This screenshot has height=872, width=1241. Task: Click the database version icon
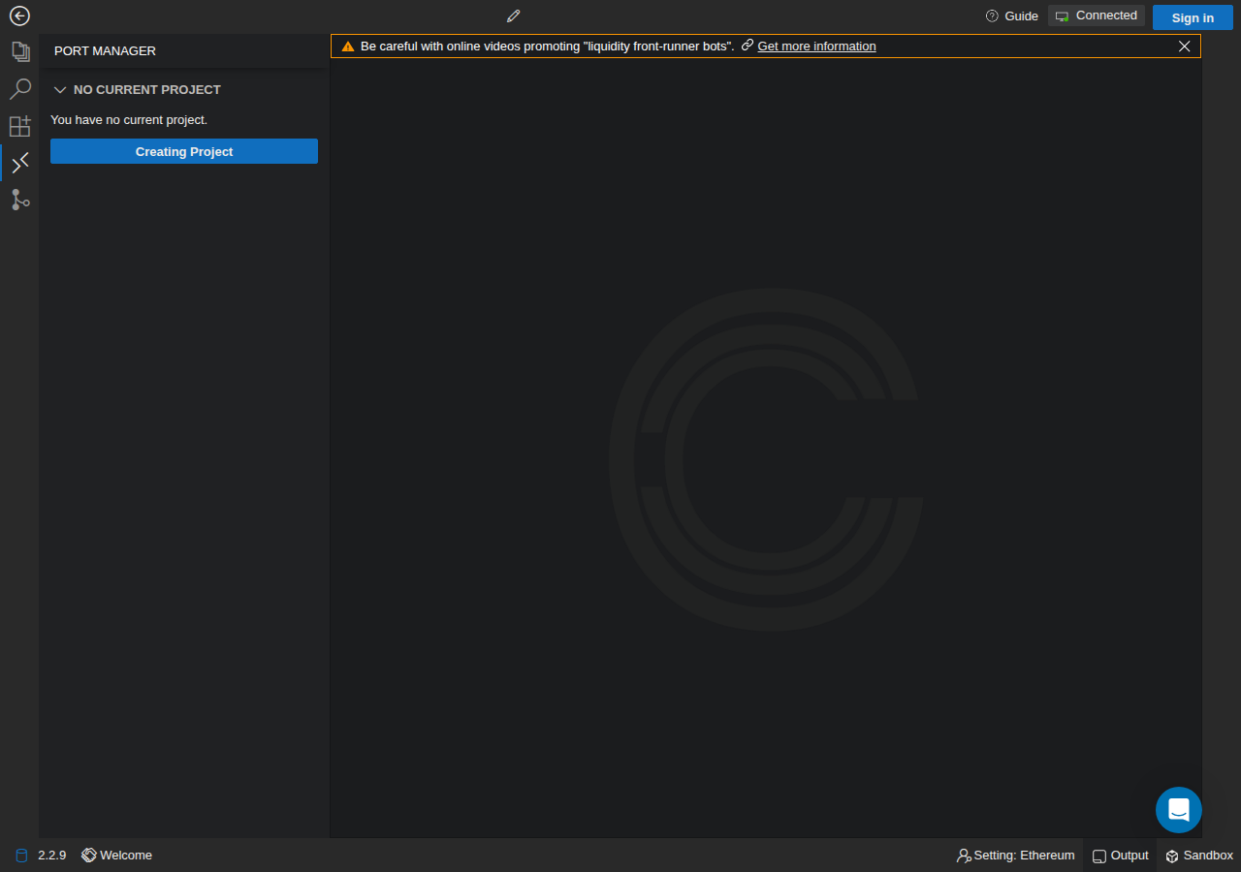pos(21,856)
